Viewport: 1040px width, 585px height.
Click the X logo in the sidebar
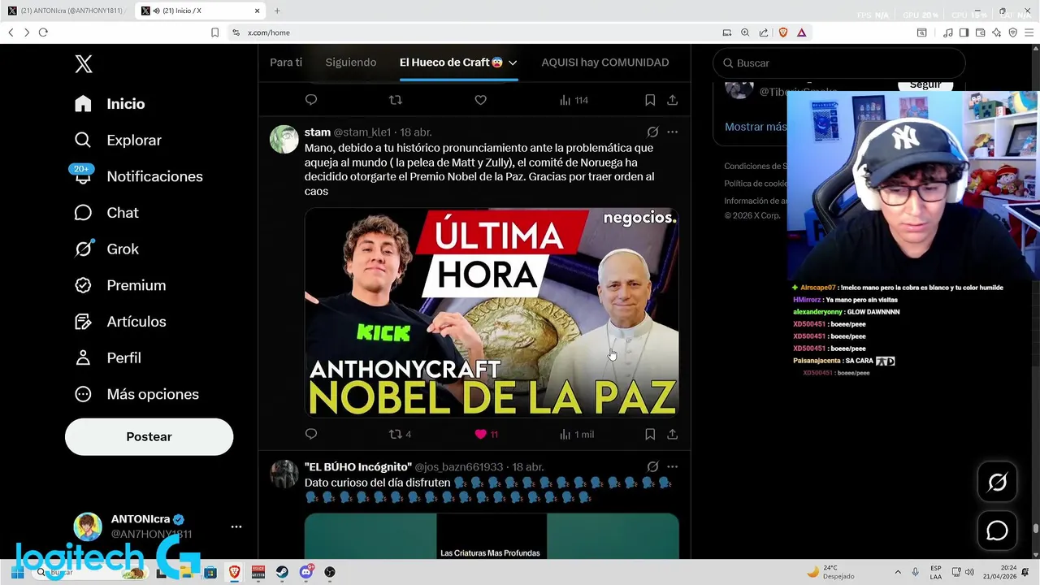click(84, 64)
